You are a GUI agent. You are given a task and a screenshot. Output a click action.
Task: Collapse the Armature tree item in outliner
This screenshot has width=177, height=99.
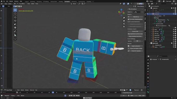pos(151,14)
